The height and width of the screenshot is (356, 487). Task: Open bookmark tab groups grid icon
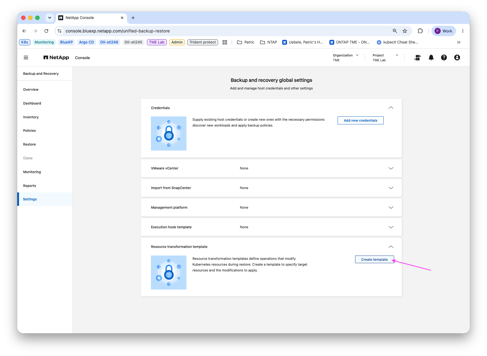(x=225, y=42)
